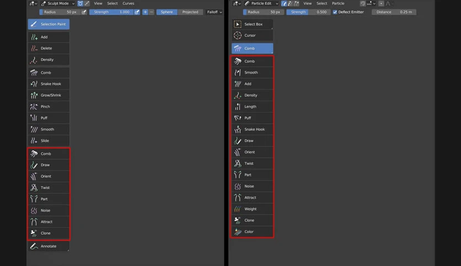This screenshot has width=461, height=266.
Task: Choose the Twist tool in Particle Edit
Action: coord(252,163)
